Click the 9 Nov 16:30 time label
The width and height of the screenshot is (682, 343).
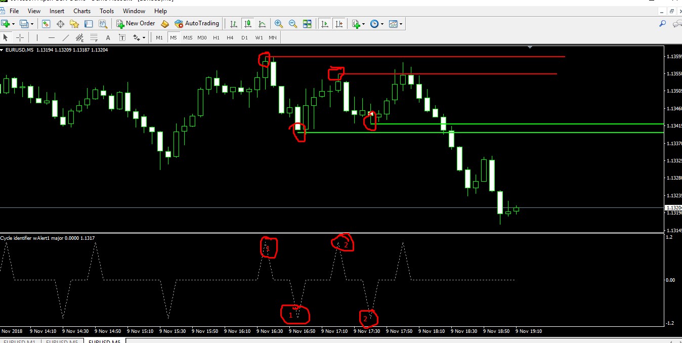coord(270,331)
